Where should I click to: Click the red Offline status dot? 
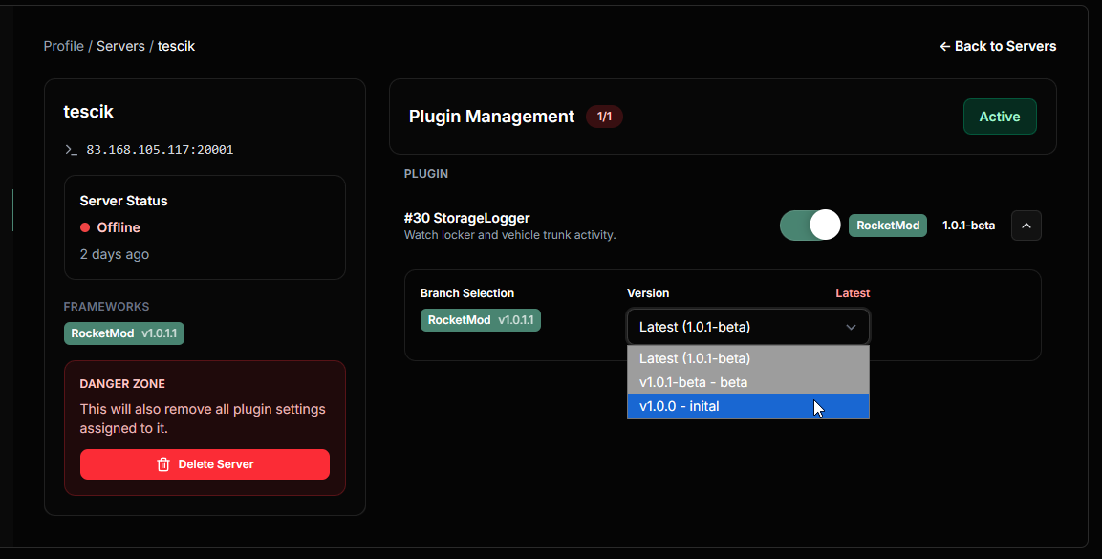tap(85, 227)
